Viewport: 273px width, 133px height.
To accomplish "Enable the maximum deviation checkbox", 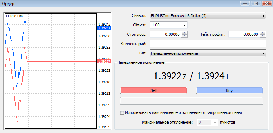I will tap(122, 112).
